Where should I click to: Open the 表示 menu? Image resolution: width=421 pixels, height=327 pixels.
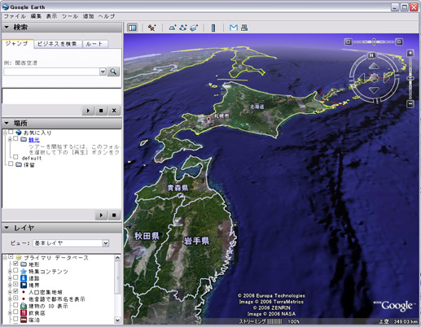pos(51,16)
